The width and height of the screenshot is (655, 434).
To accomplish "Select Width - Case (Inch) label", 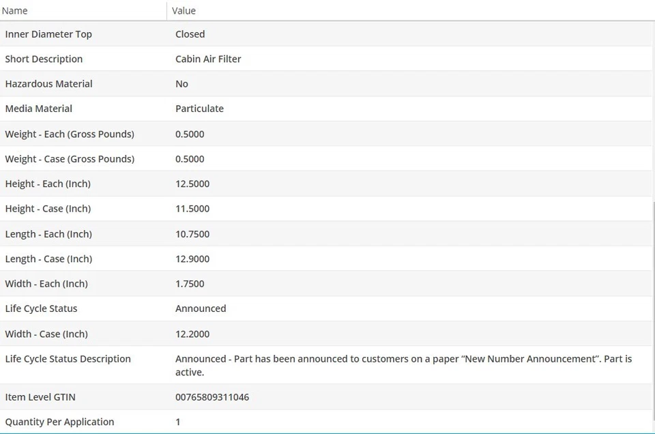I will [46, 334].
